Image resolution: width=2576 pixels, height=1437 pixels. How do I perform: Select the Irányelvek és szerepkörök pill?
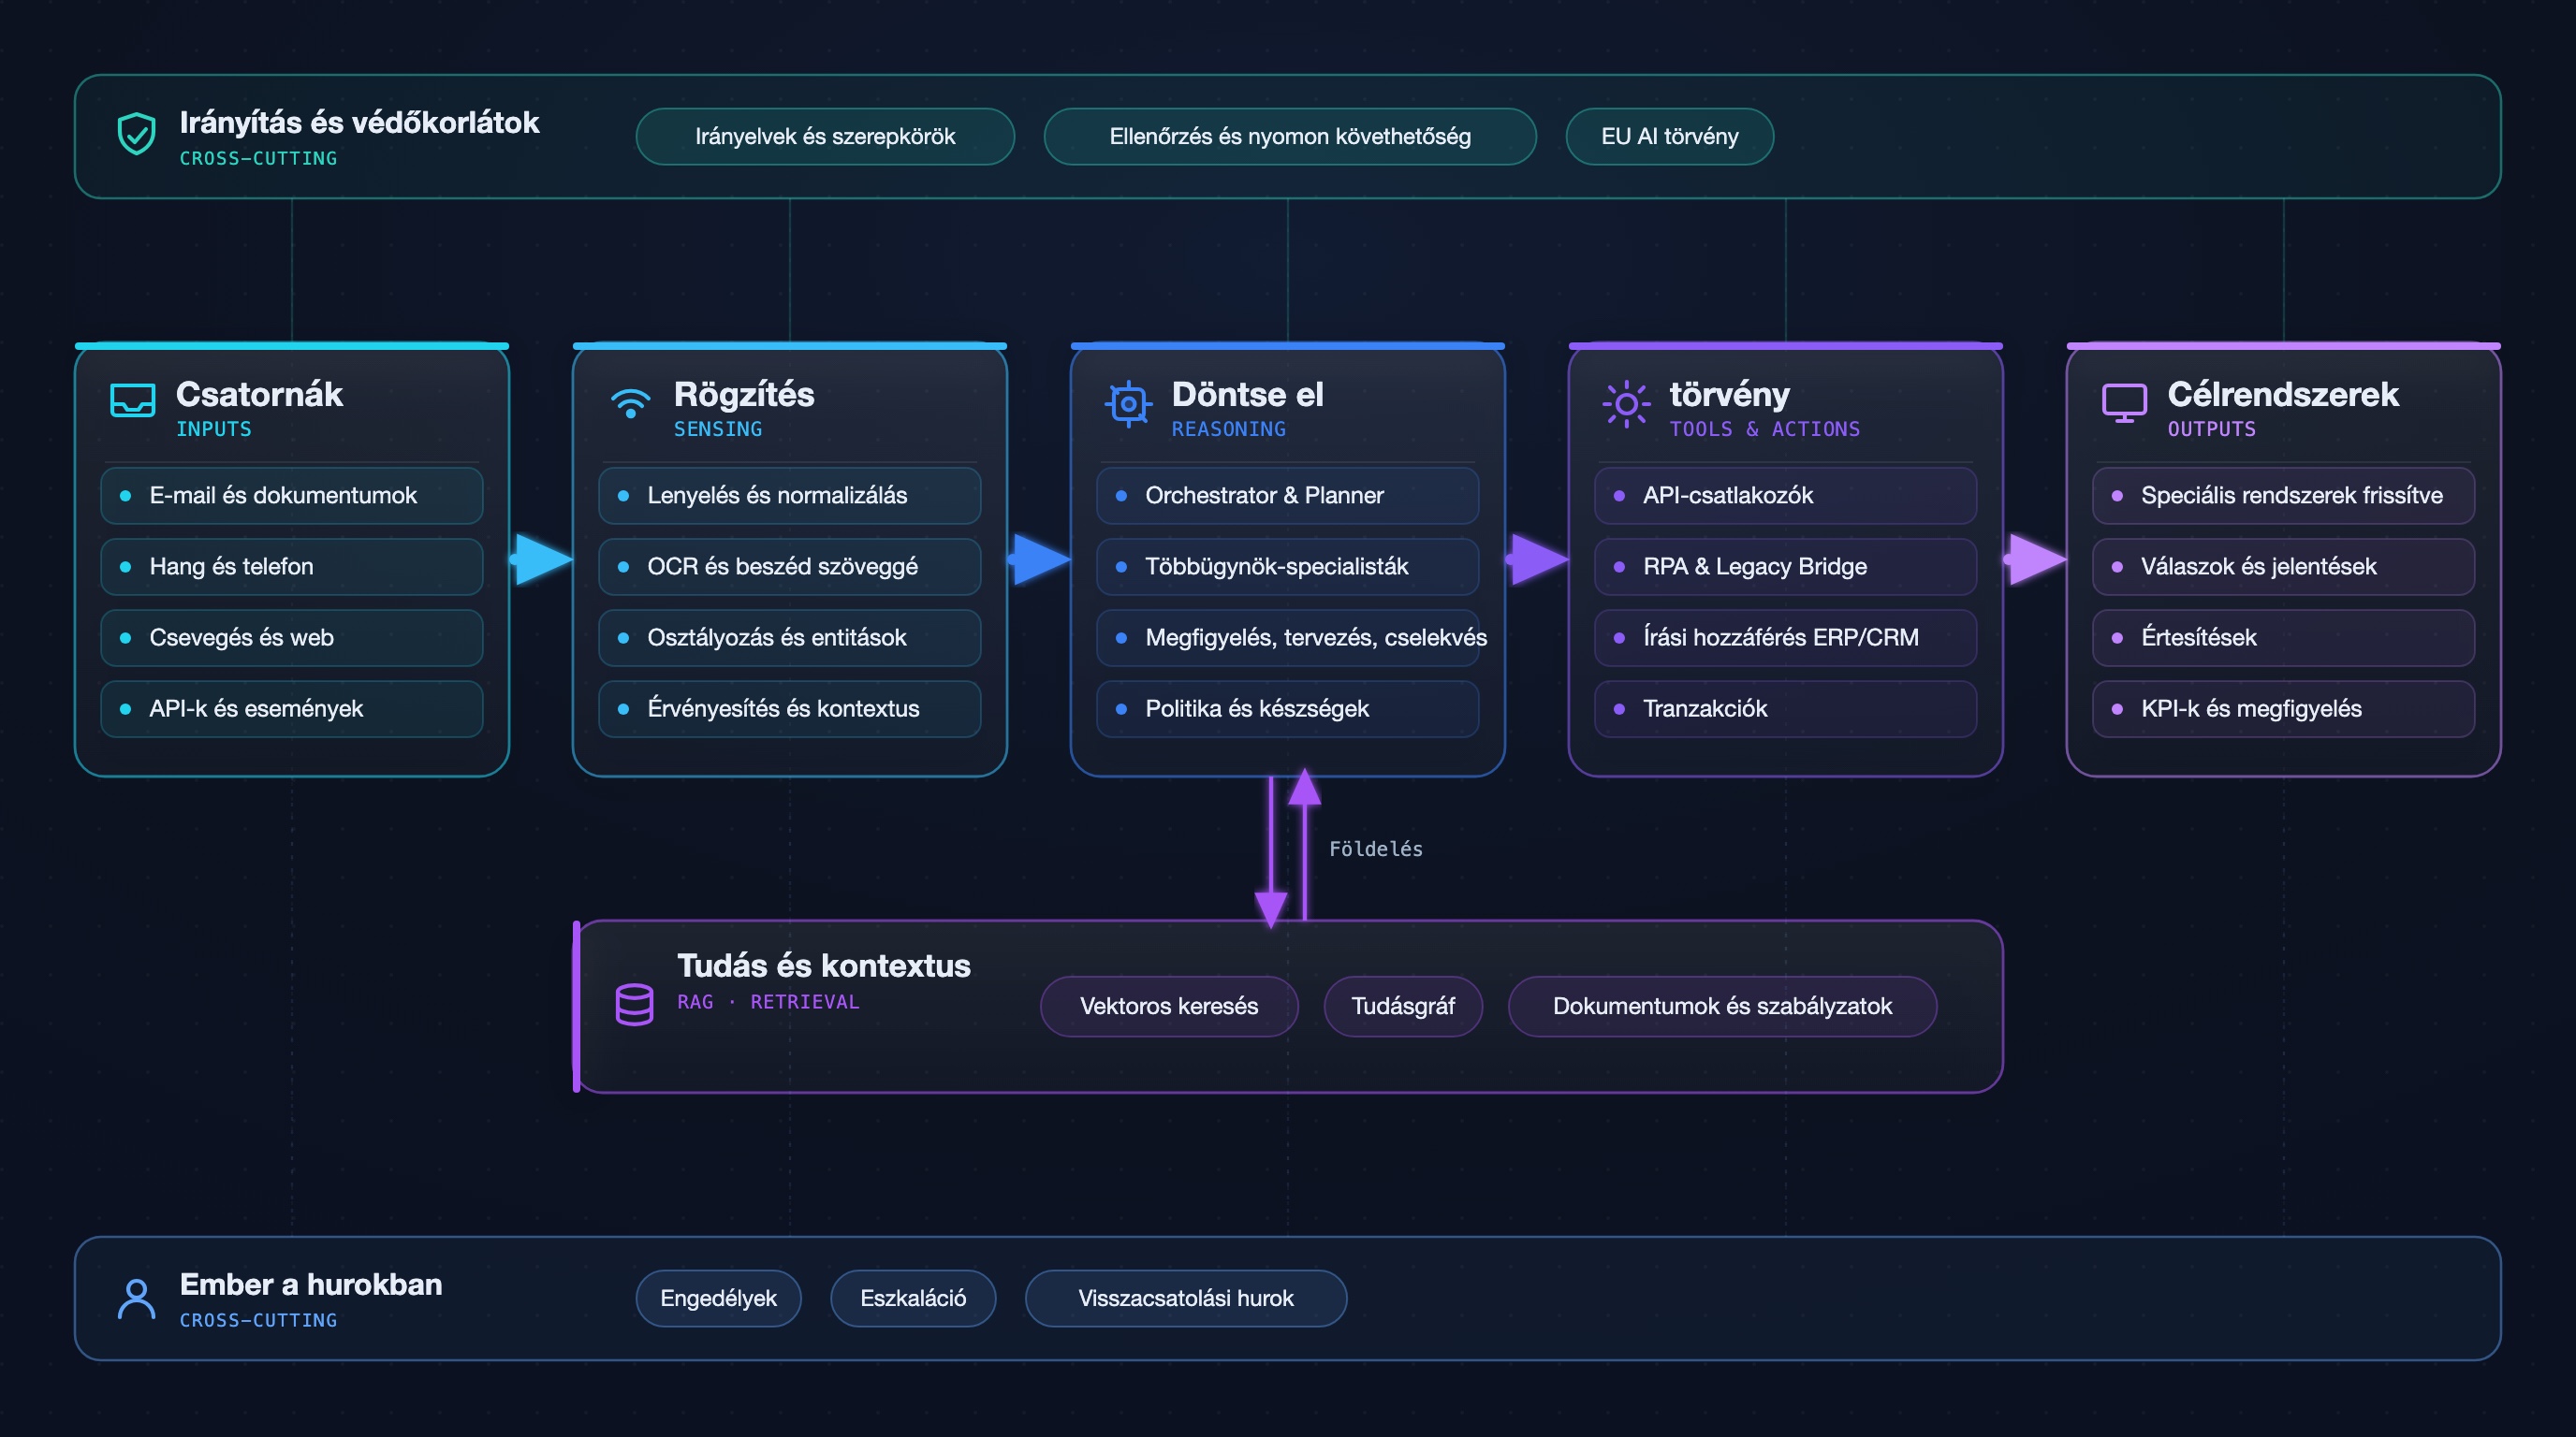pos(825,137)
